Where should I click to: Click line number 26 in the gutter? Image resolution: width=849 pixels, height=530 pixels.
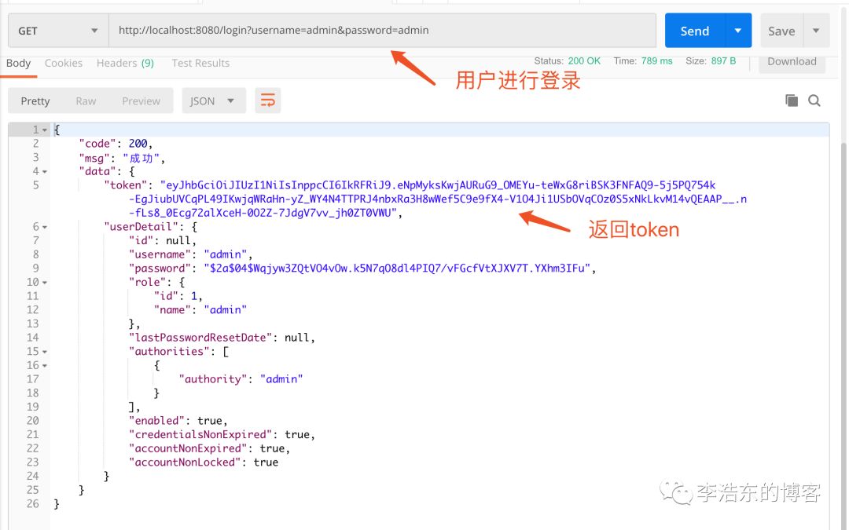[32, 504]
